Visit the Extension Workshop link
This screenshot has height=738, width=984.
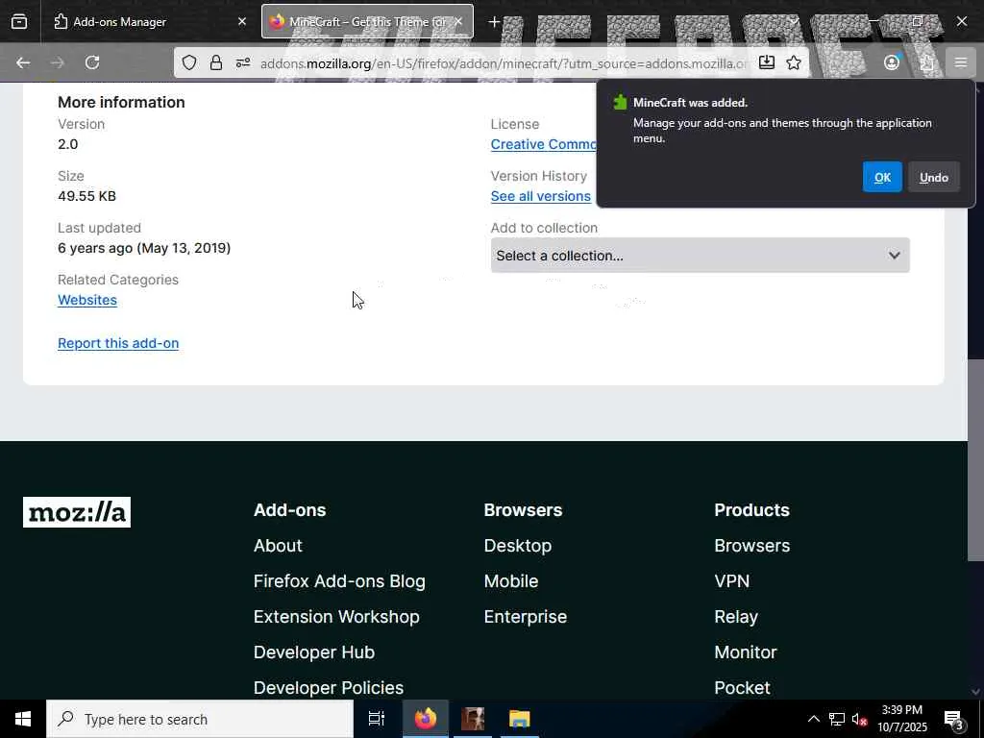(x=336, y=617)
